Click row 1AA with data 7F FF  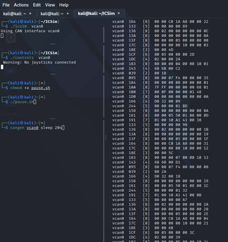pyautogui.click(x=160, y=87)
